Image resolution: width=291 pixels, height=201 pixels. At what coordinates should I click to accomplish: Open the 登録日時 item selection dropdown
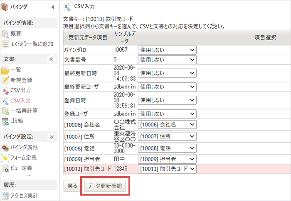point(167,100)
